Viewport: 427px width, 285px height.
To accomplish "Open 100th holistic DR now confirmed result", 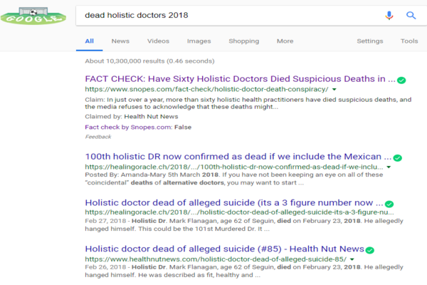I will [x=238, y=157].
